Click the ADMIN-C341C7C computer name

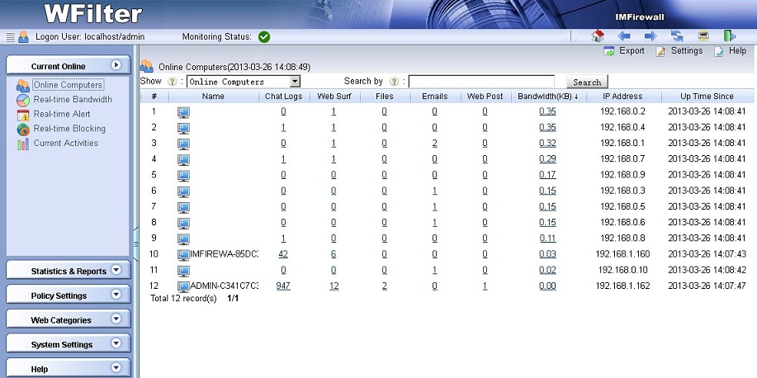[224, 286]
